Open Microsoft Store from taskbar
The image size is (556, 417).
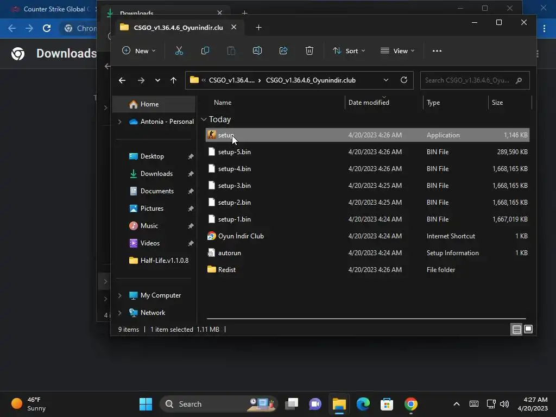(x=387, y=404)
